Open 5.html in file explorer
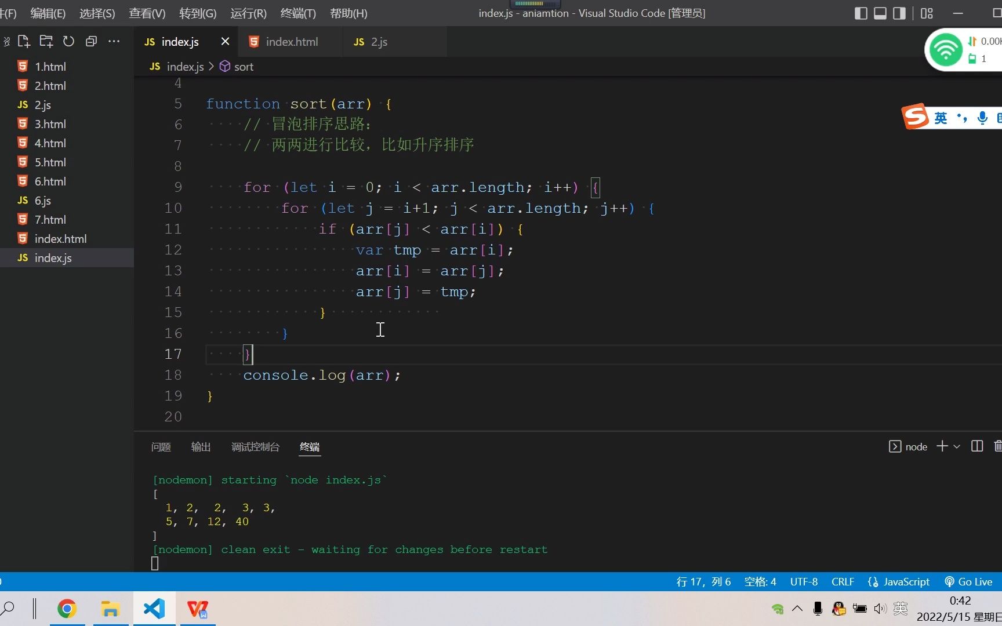Image resolution: width=1002 pixels, height=626 pixels. coord(67,162)
